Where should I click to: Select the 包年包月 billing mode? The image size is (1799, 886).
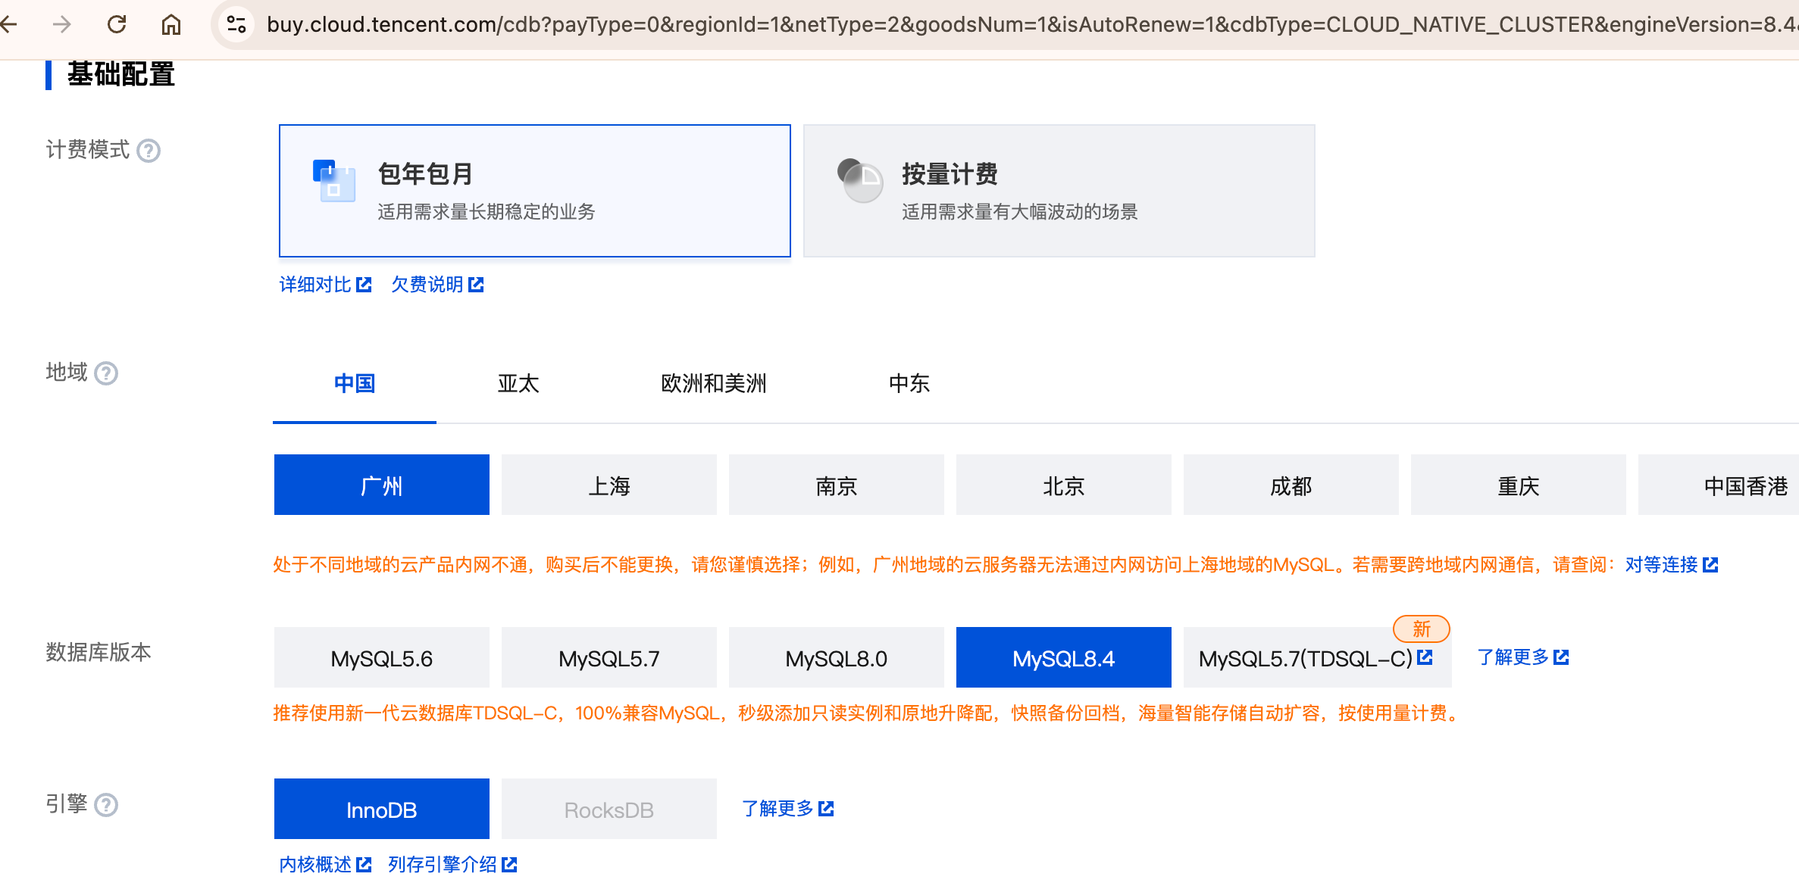click(x=535, y=191)
